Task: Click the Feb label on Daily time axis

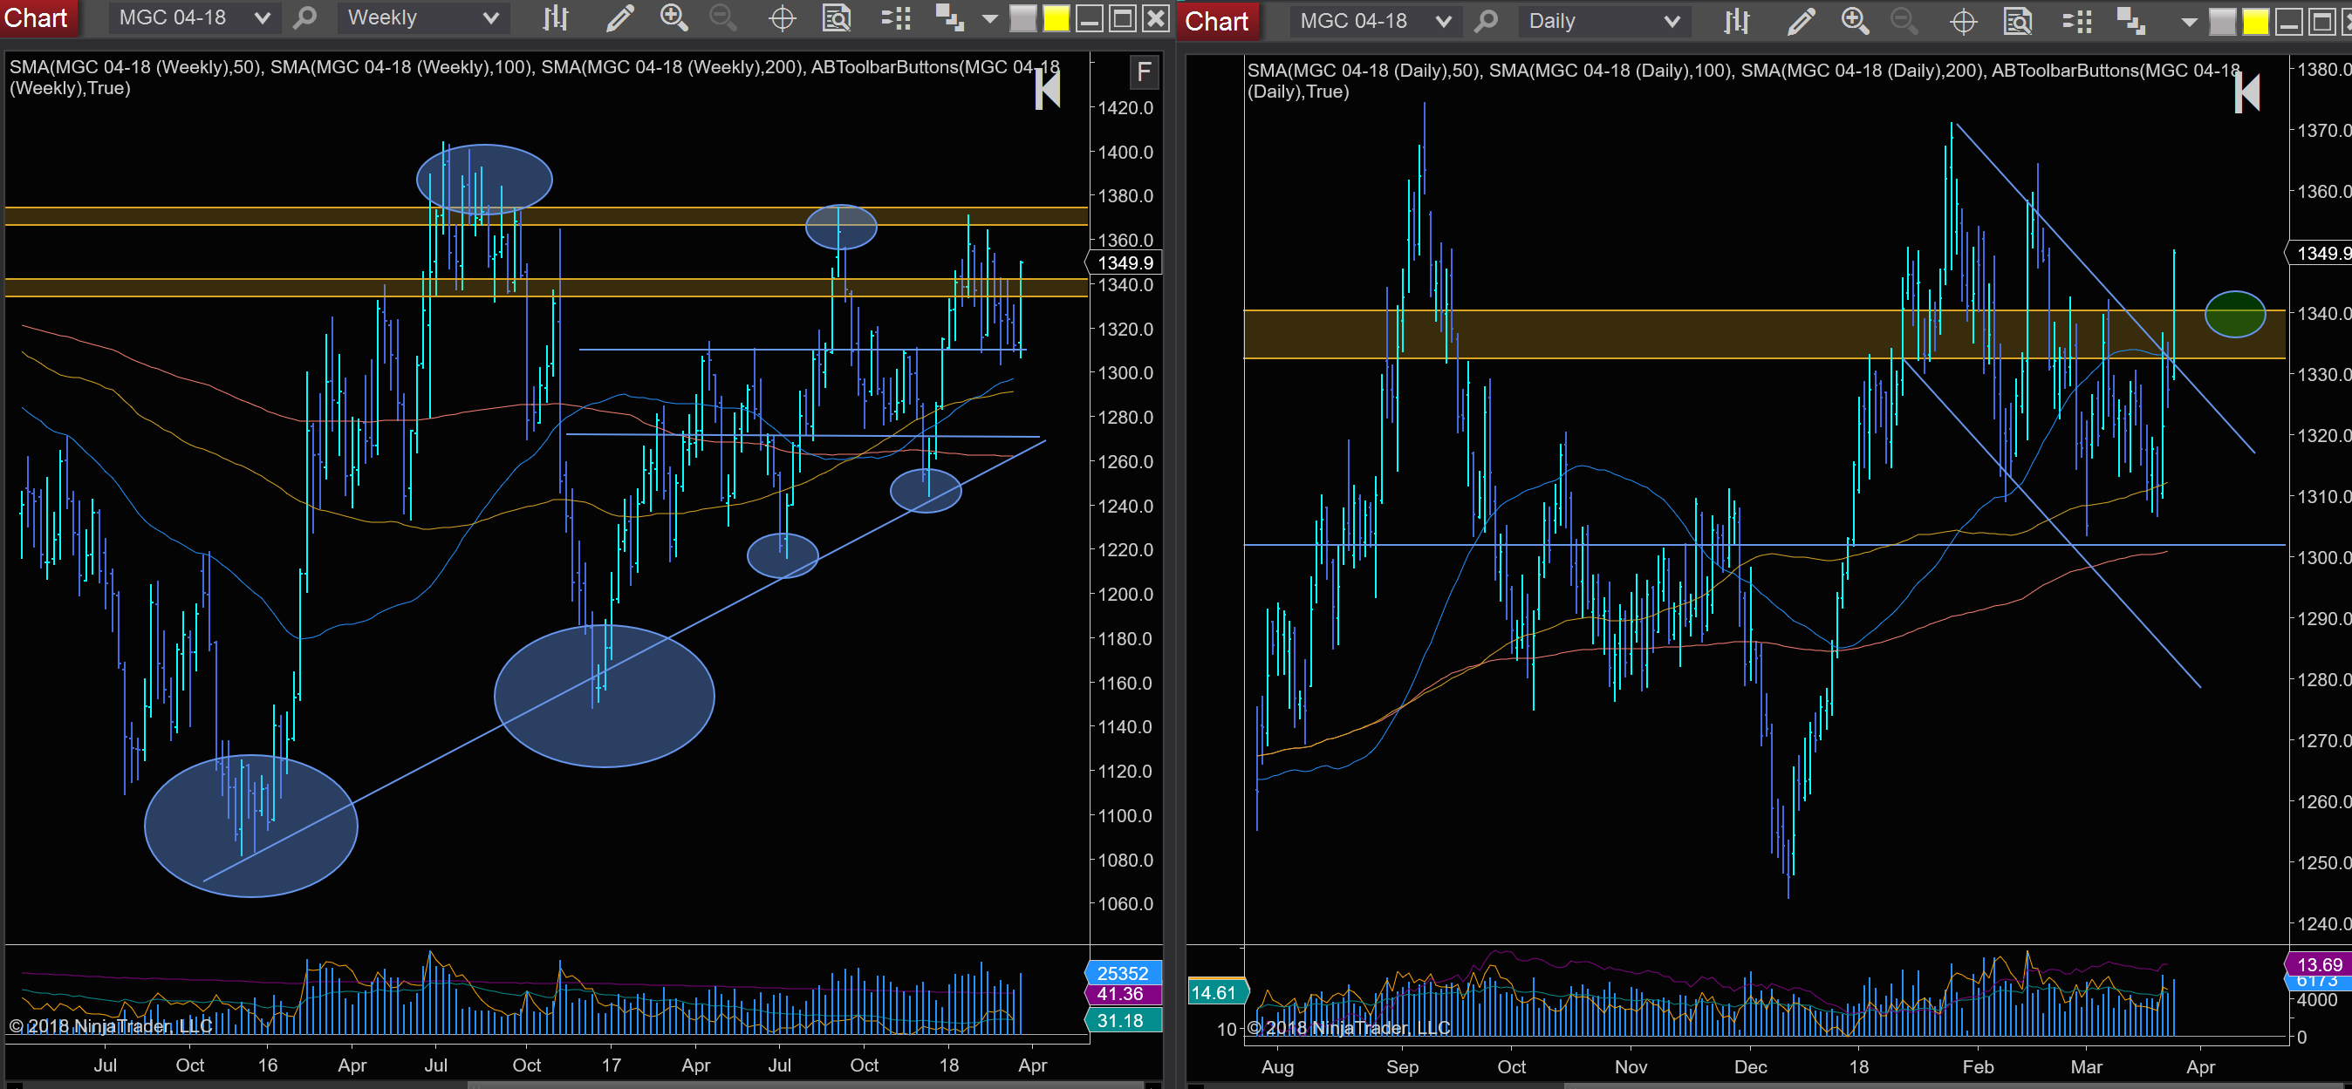Action: tap(1978, 1066)
